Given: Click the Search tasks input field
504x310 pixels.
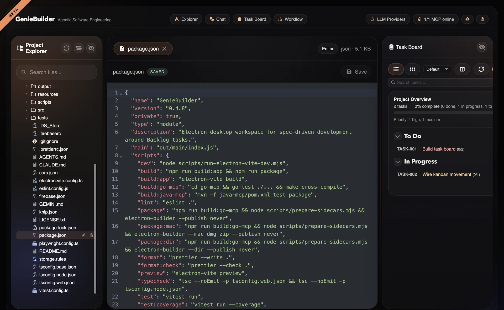Looking at the screenshot, I should tap(441, 82).
